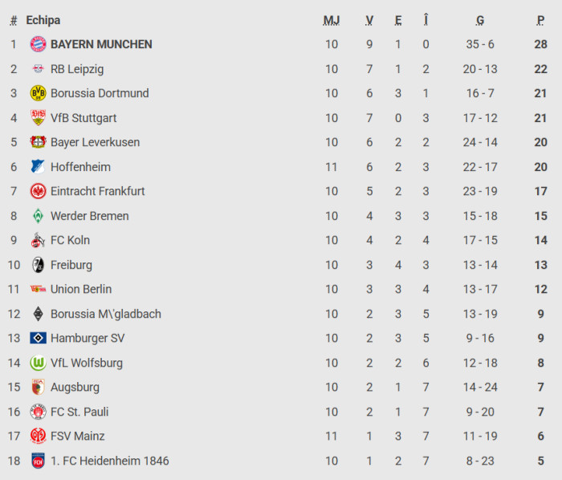Image resolution: width=562 pixels, height=480 pixels.
Task: Click the Borussia Dortmund BVB logo
Action: tap(38, 93)
